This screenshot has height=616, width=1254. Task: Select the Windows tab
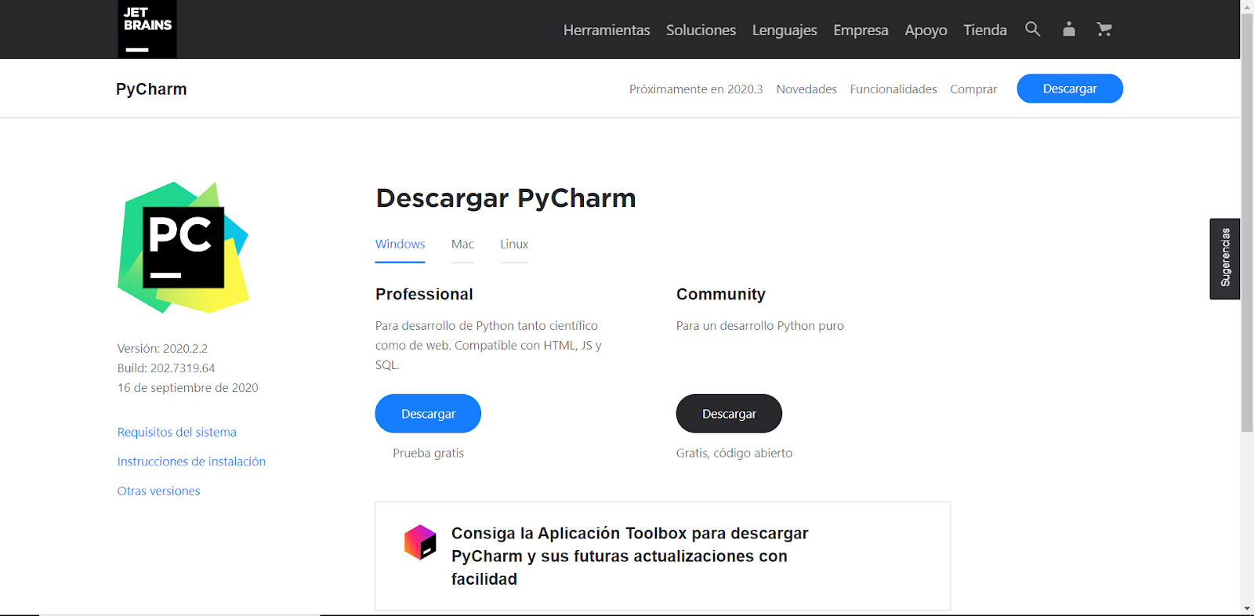[x=400, y=245]
